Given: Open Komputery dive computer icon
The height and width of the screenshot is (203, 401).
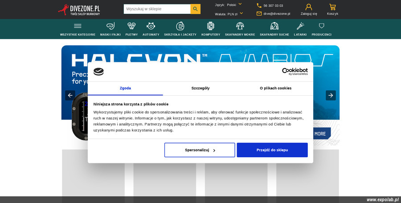Looking at the screenshot, I should click(x=210, y=26).
